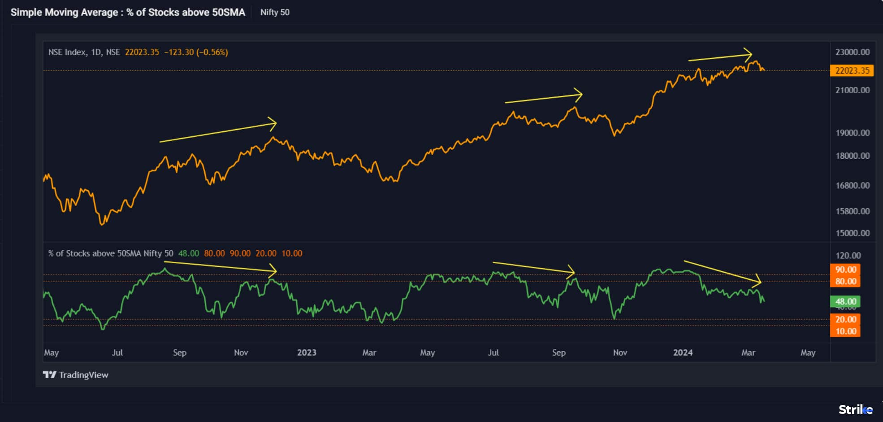Click the first Mar time axis label

[369, 353]
